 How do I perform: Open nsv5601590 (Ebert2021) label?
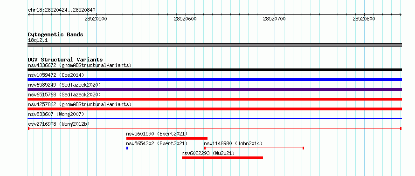pos(157,134)
